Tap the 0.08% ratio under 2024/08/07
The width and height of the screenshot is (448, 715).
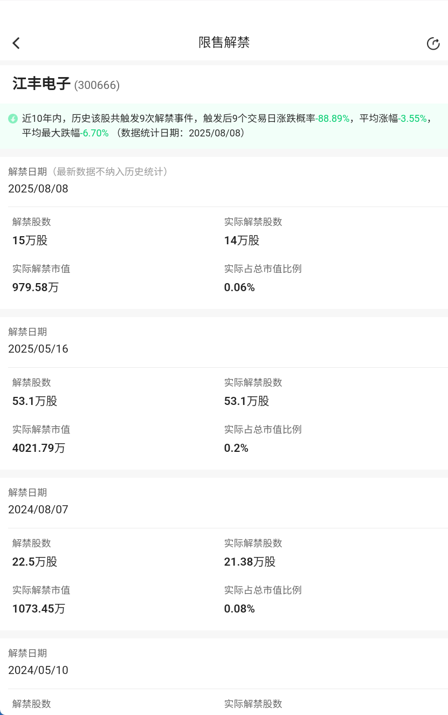(239, 609)
